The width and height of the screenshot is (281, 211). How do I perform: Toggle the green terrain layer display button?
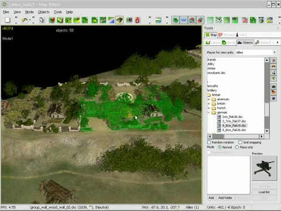(176, 20)
